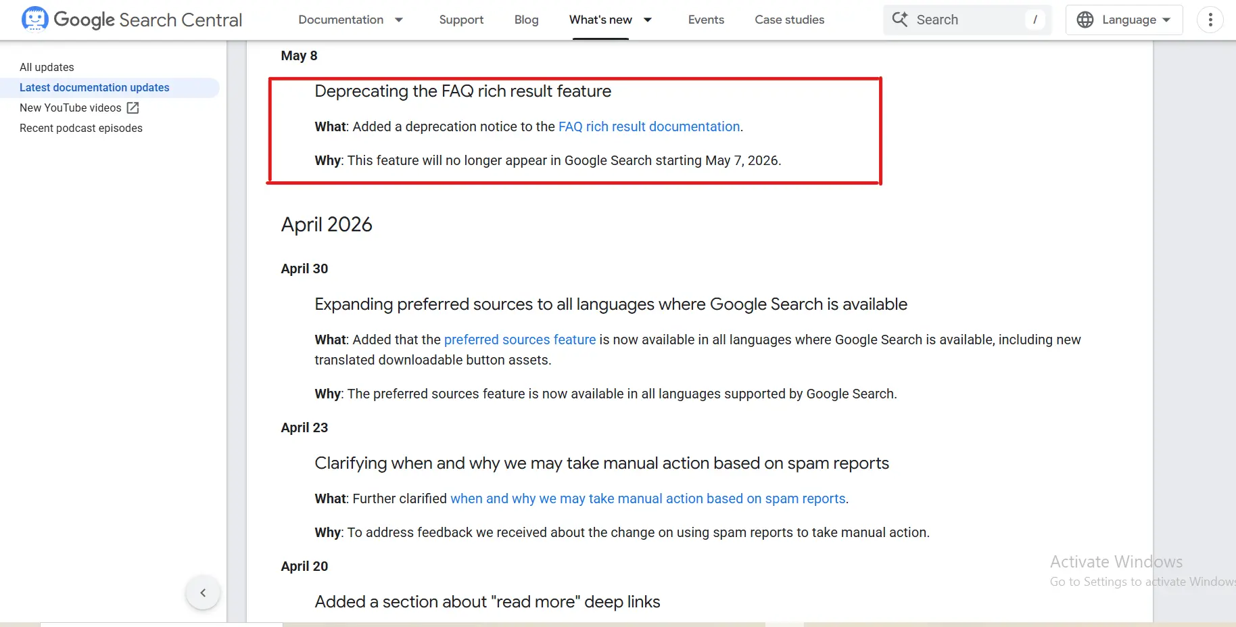This screenshot has height=627, width=1236.
Task: Click external link icon beside New YouTube videos
Action: [x=133, y=108]
